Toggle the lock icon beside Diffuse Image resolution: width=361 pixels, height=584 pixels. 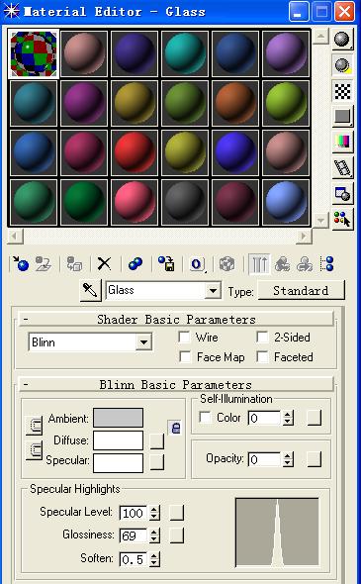tap(175, 428)
